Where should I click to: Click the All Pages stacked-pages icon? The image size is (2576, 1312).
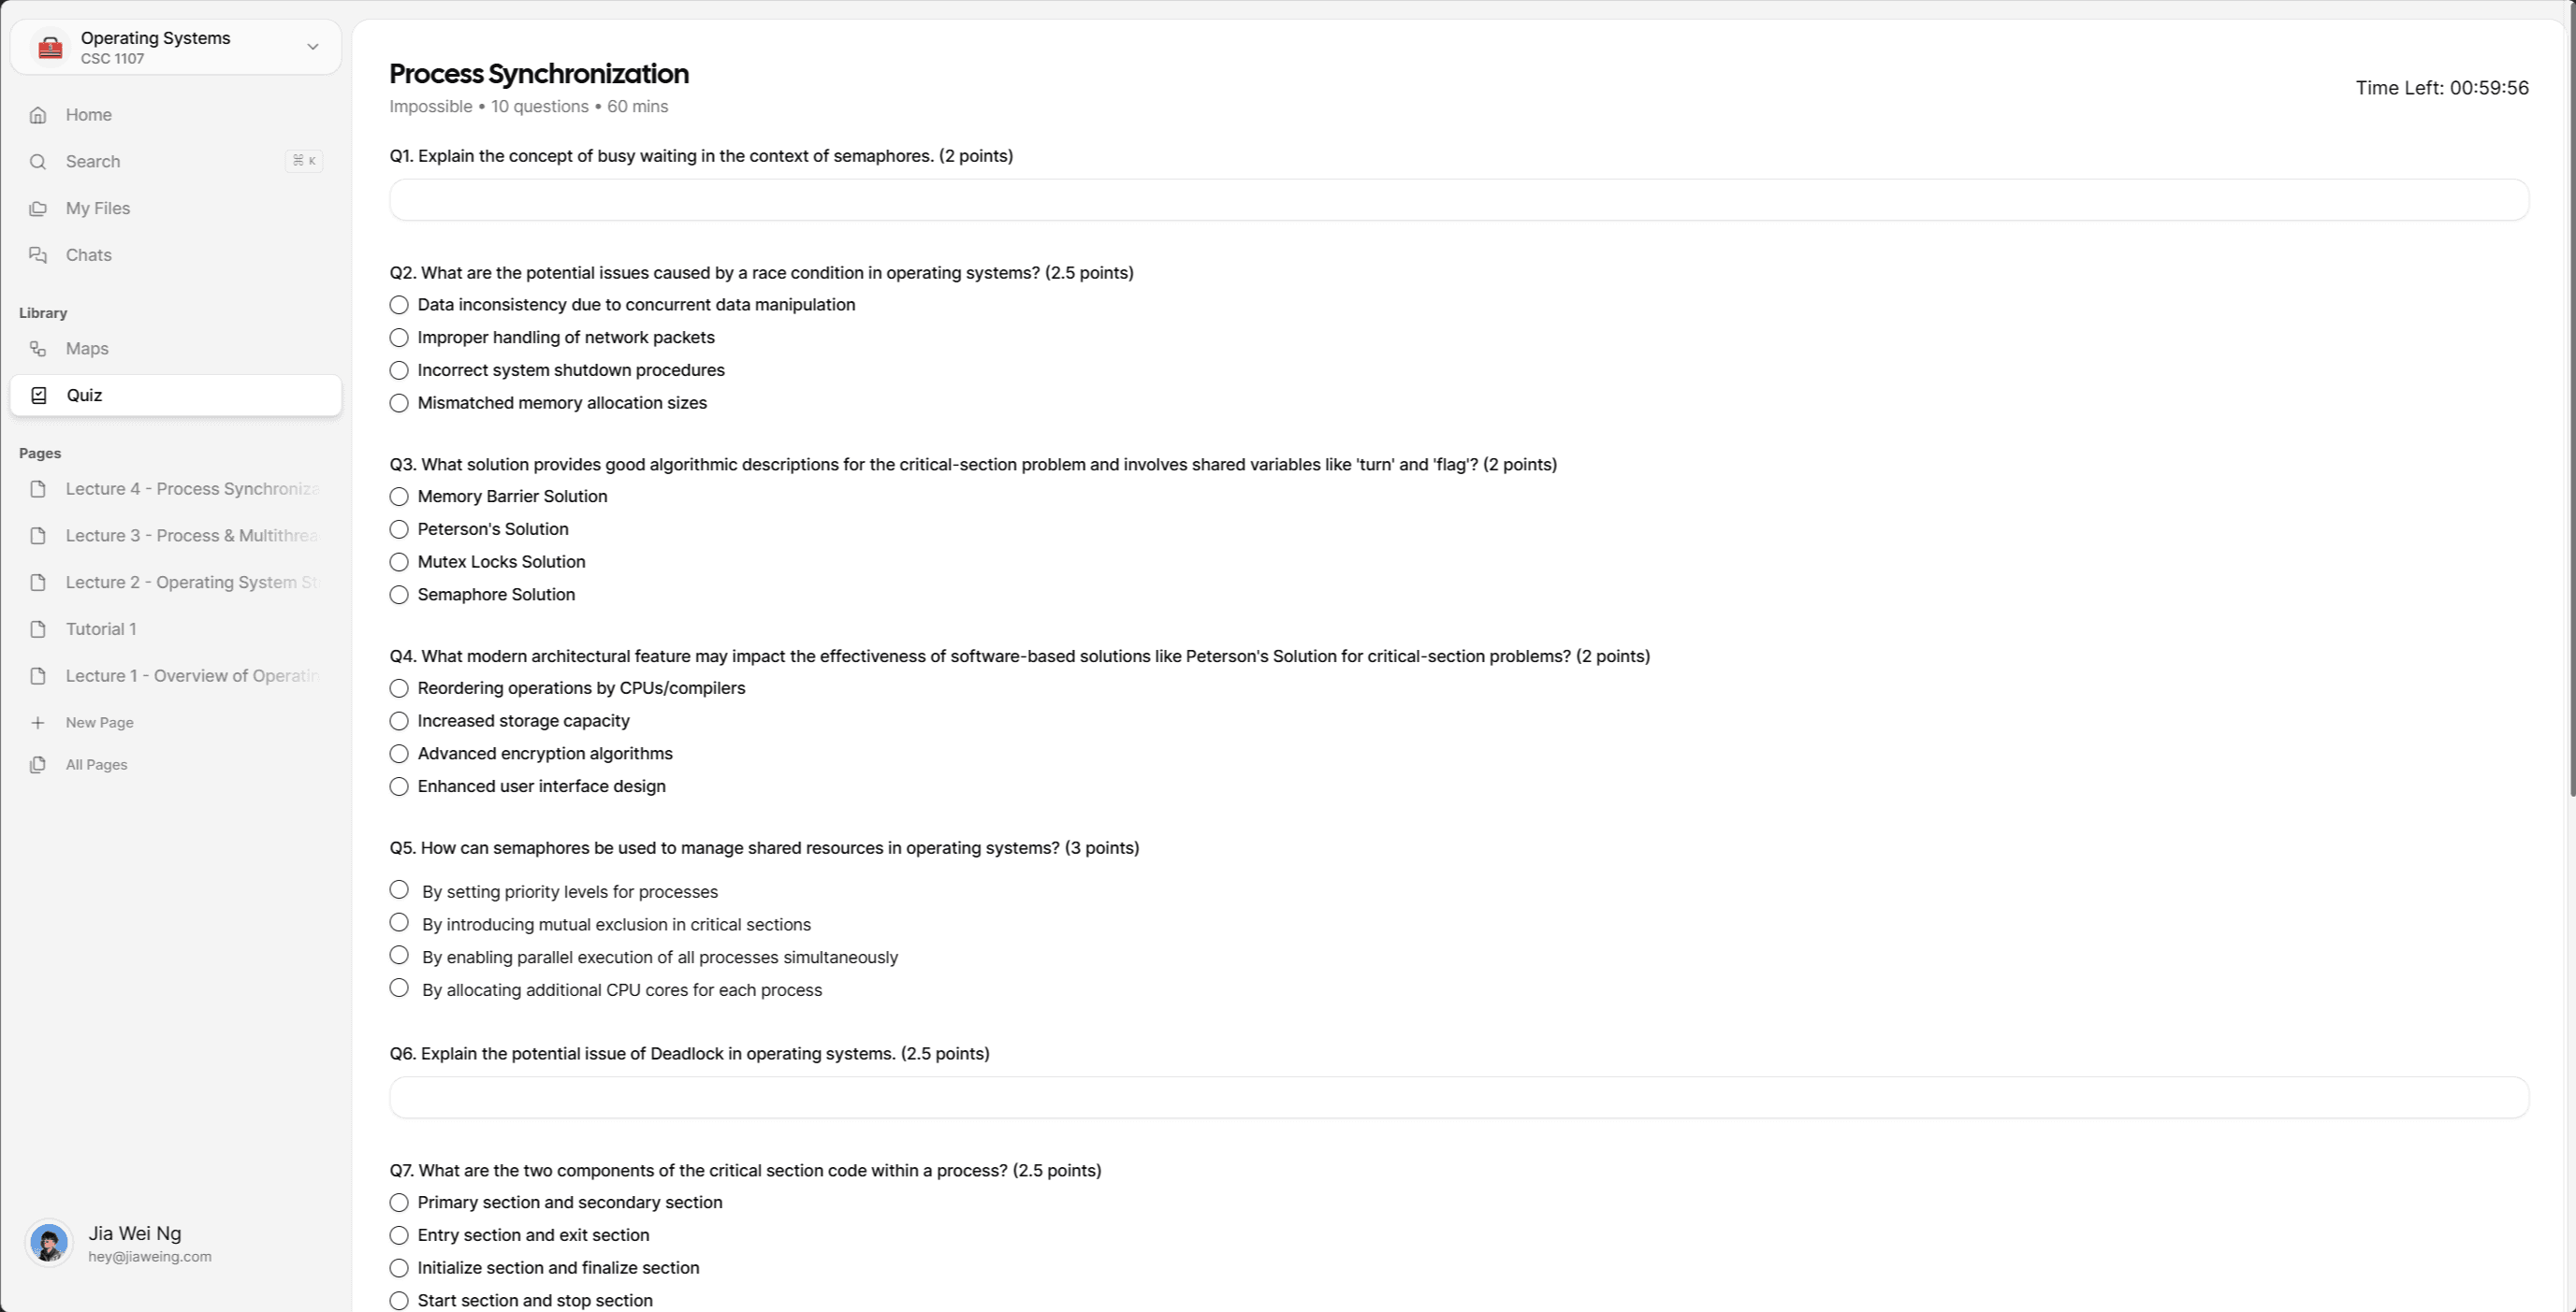pos(38,764)
